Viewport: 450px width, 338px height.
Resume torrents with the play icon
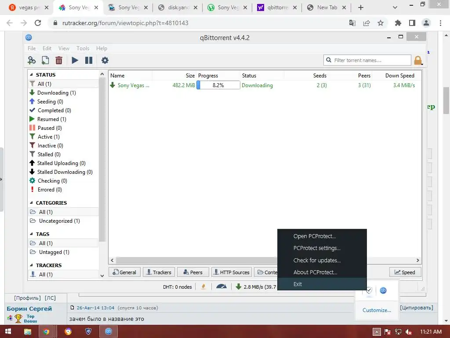tap(75, 60)
